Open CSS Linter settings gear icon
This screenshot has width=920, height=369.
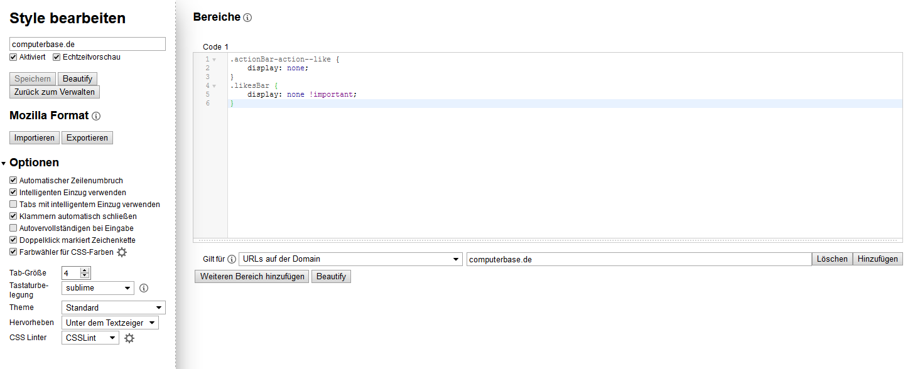pyautogui.click(x=129, y=338)
